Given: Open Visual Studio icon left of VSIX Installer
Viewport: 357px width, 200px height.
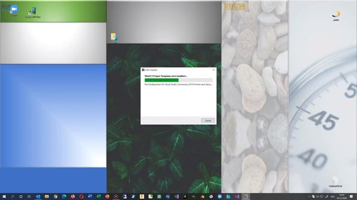Looking at the screenshot, I should 237,197.
